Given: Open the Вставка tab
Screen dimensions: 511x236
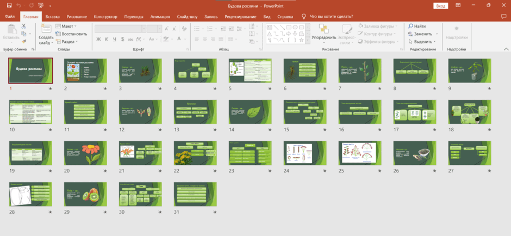Looking at the screenshot, I should 53,17.
